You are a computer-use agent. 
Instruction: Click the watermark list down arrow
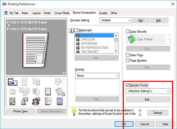click(116, 51)
